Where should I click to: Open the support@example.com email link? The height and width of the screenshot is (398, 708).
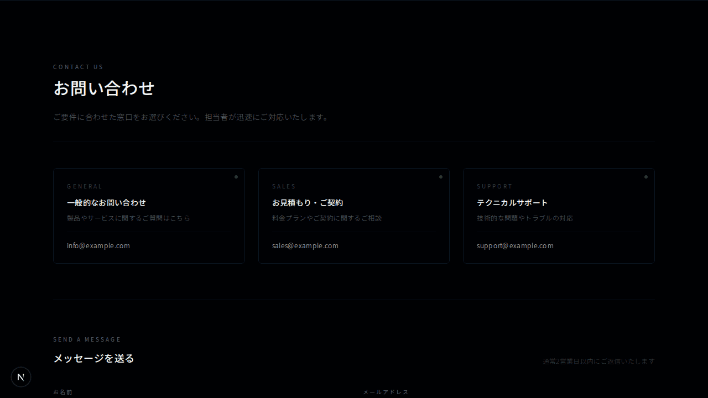pyautogui.click(x=515, y=245)
